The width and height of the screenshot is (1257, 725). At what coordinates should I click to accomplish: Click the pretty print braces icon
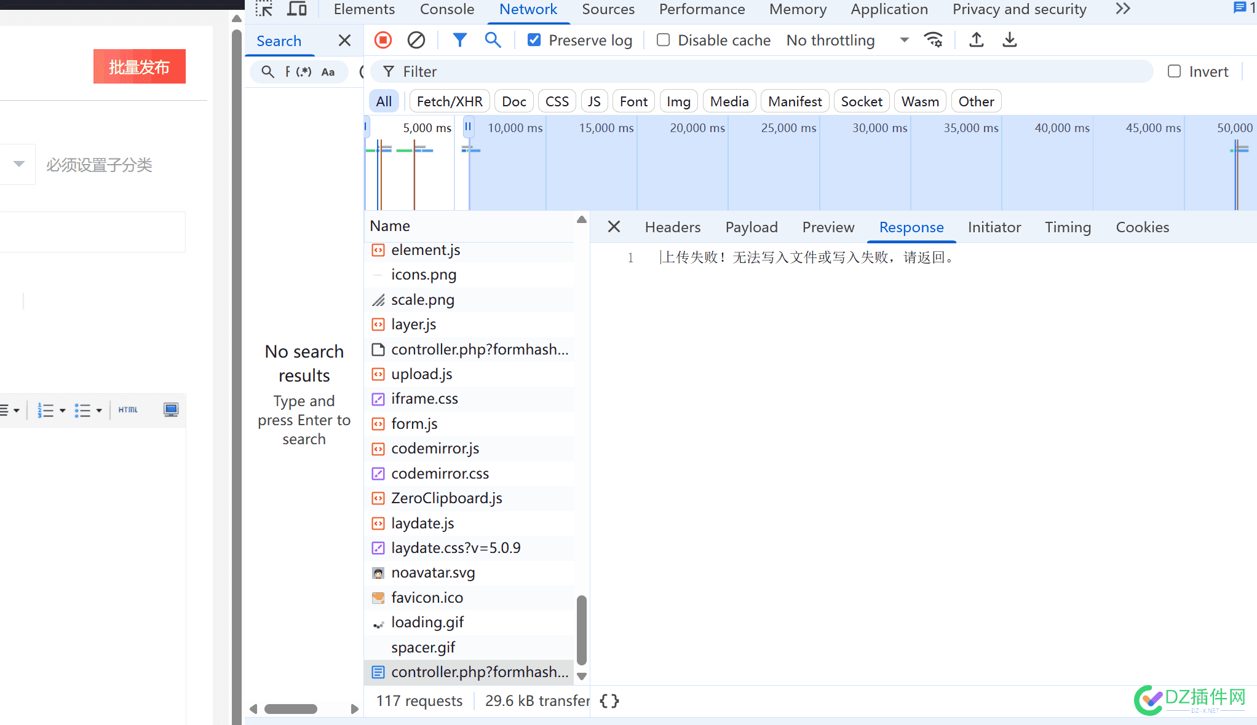tap(609, 701)
